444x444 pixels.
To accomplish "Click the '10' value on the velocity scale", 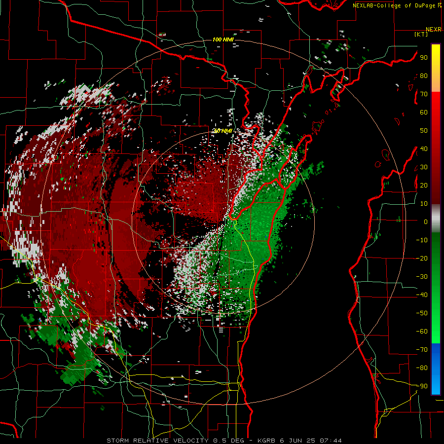I will 424,204.
